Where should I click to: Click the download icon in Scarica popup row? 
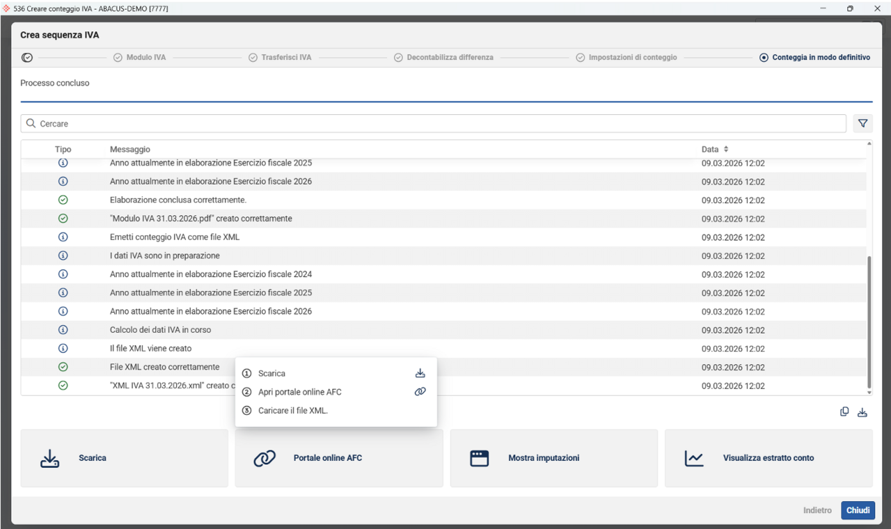pos(420,373)
